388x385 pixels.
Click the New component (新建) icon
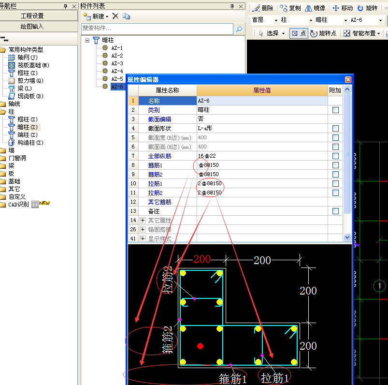pyautogui.click(x=87, y=16)
